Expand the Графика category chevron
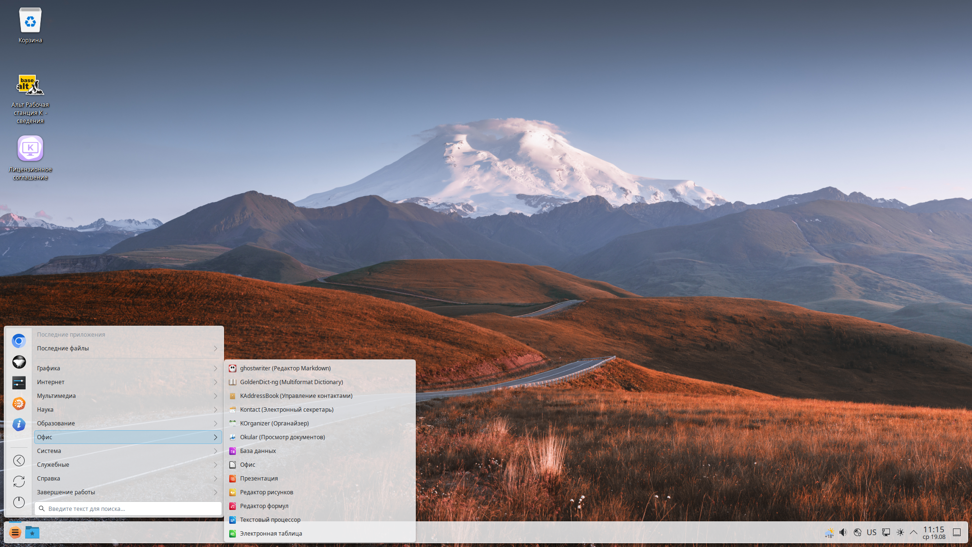Image resolution: width=972 pixels, height=547 pixels. click(x=215, y=368)
